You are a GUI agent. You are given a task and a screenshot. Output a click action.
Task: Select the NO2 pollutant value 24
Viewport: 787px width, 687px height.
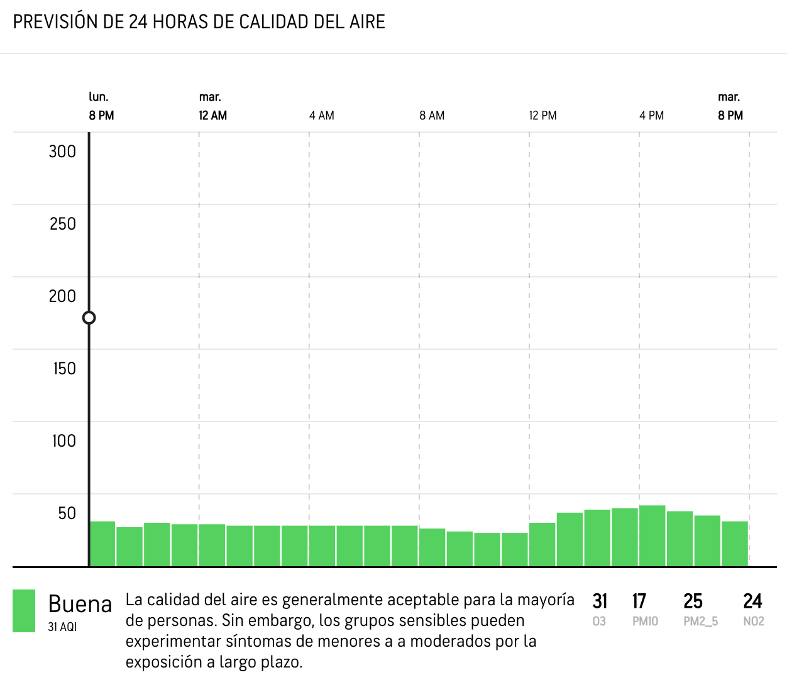click(752, 602)
